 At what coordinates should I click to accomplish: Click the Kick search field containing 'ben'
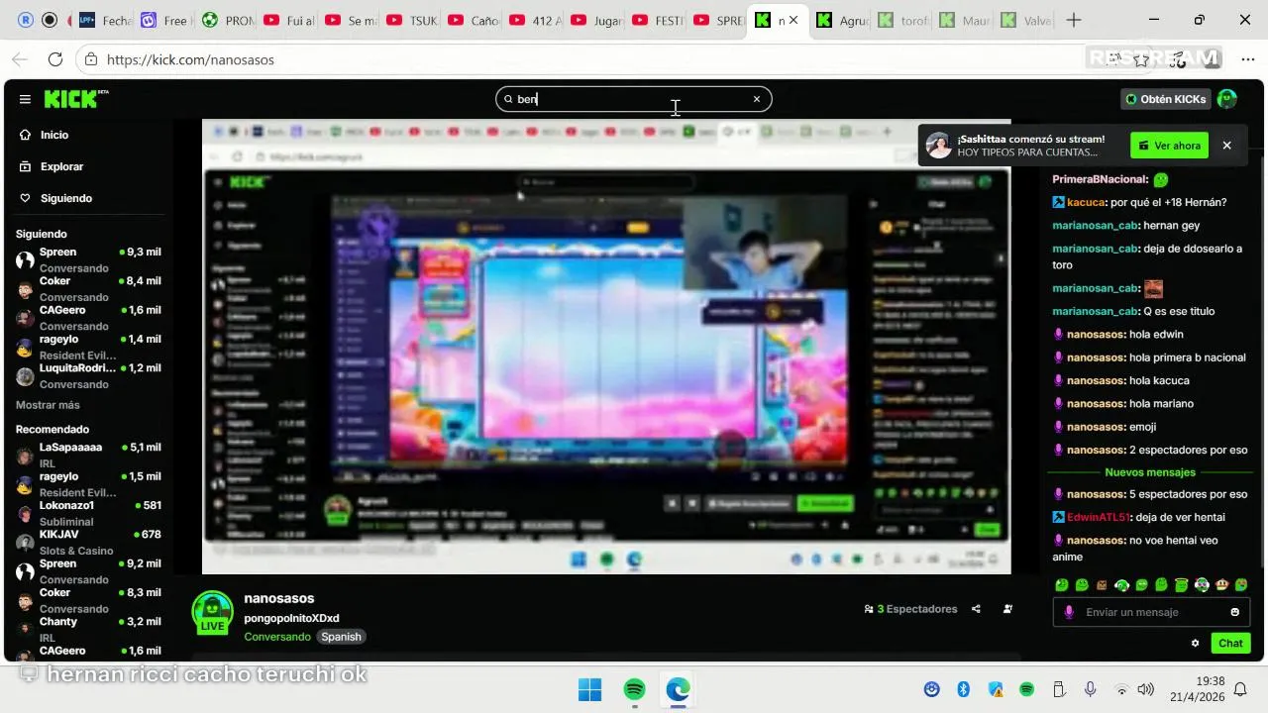click(x=634, y=99)
